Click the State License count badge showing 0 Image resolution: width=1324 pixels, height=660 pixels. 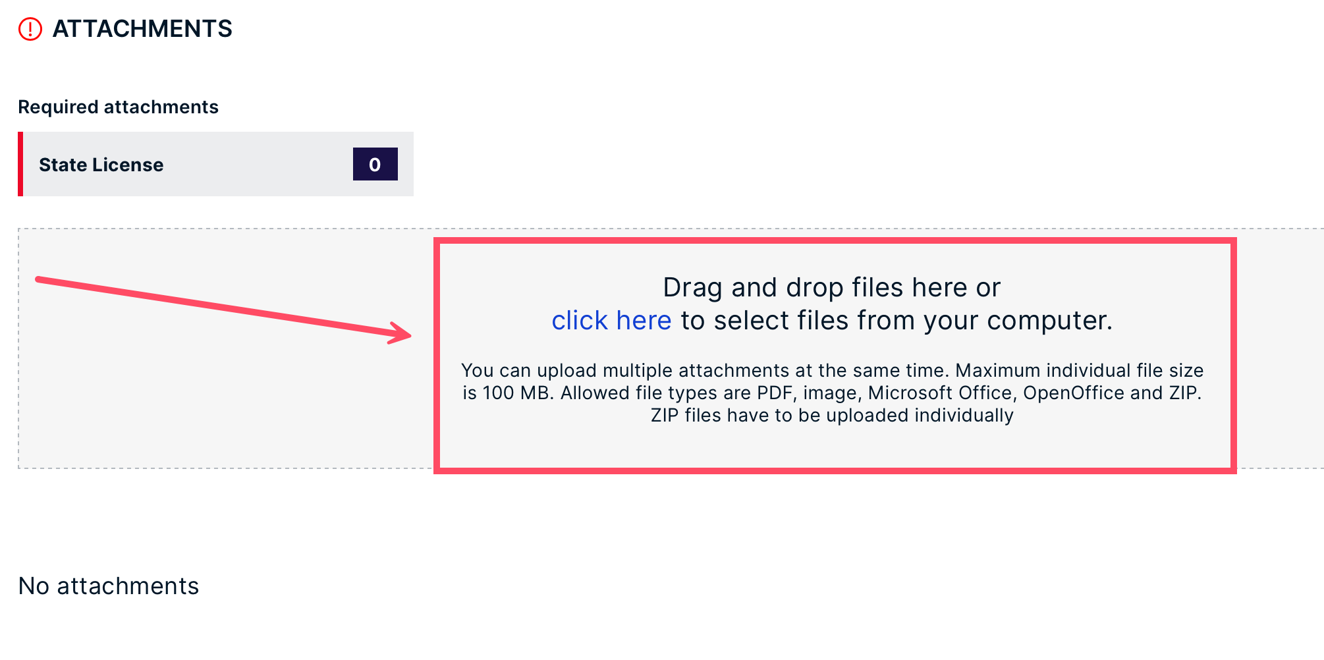tap(375, 164)
